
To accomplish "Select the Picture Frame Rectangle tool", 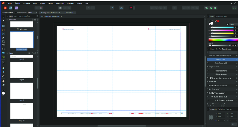I will point(3,45).
